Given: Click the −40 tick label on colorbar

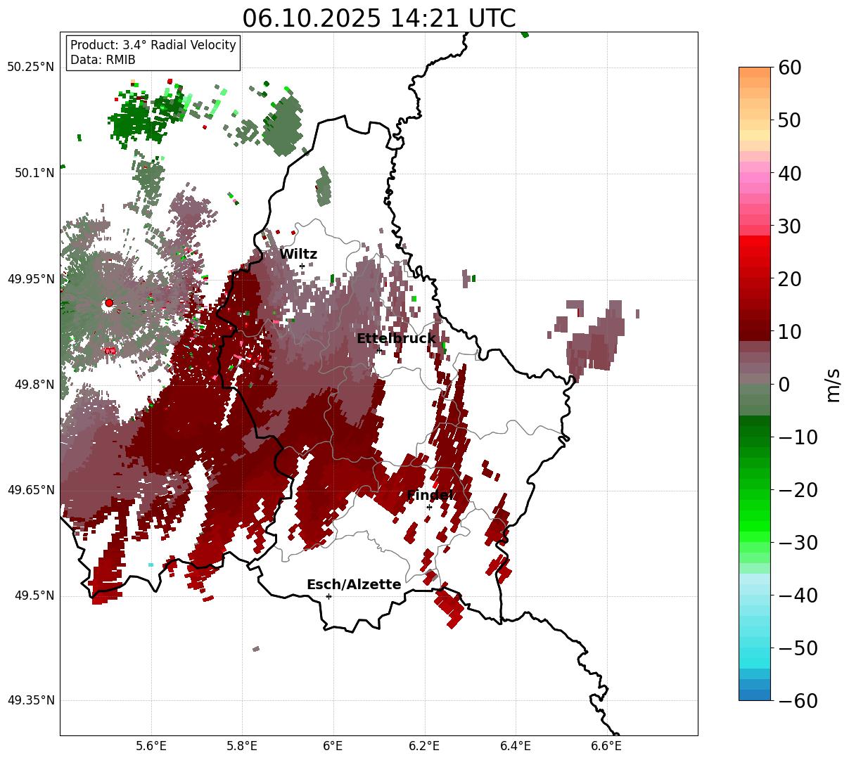Looking at the screenshot, I should pyautogui.click(x=798, y=595).
